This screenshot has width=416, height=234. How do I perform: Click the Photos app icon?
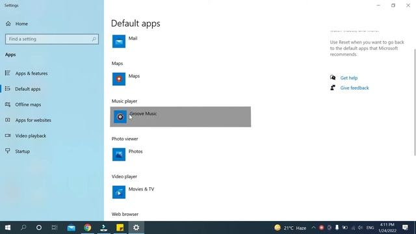coord(119,155)
